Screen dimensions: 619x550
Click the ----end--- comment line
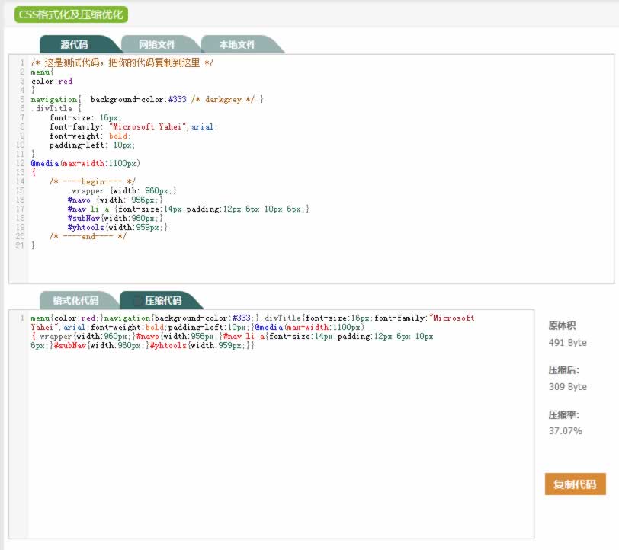[x=88, y=236]
